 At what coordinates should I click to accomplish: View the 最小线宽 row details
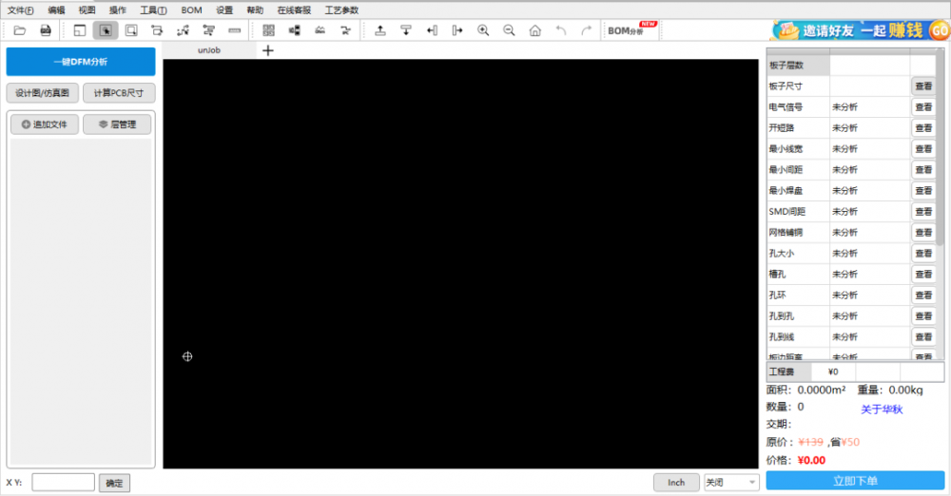pos(923,149)
